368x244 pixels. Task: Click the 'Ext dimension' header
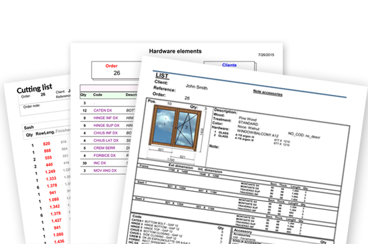click(x=181, y=166)
